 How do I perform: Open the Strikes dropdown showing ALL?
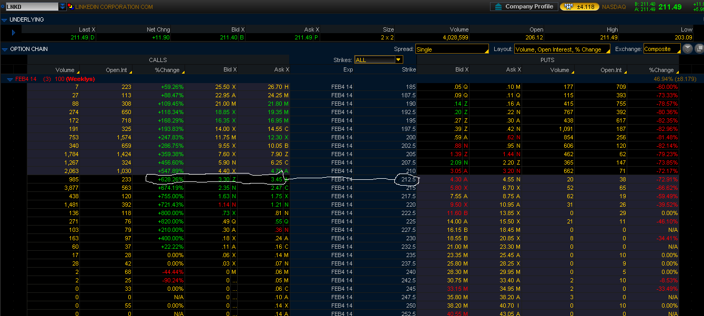pos(378,60)
